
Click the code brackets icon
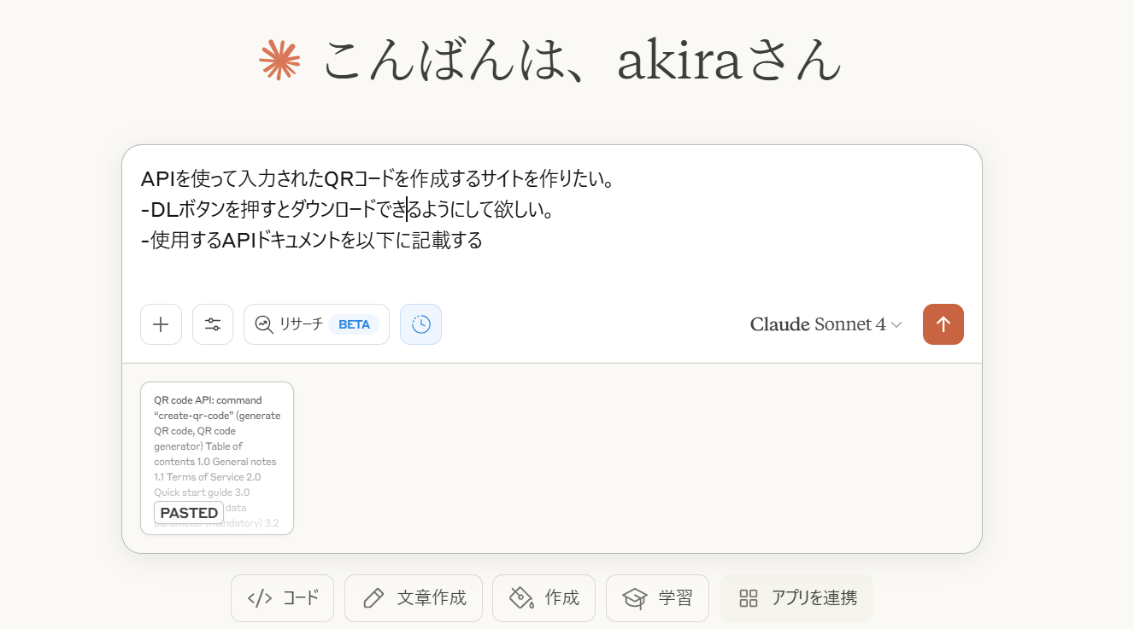click(x=260, y=598)
